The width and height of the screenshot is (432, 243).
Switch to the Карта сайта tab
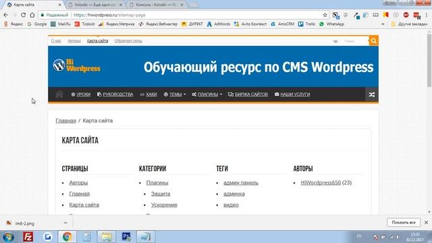click(x=33, y=5)
